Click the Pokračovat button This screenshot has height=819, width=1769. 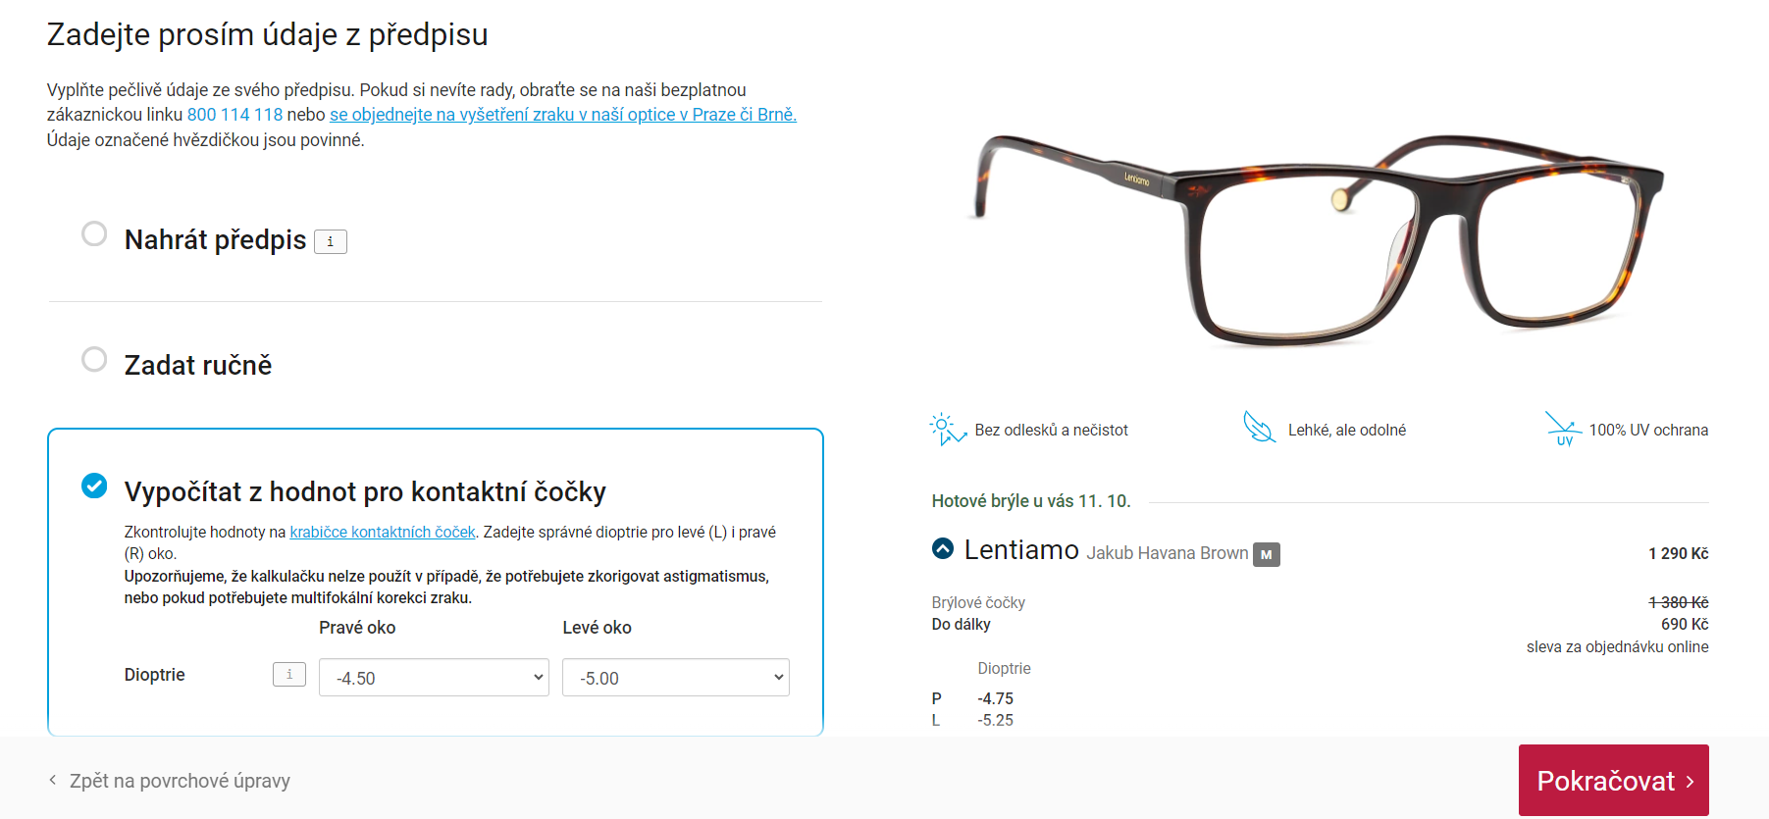point(1614,781)
